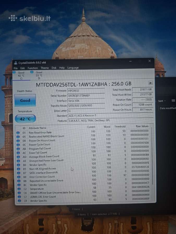Click status icon for Reallocated NAND Block Count
Viewport: 176px width, 234px height.
point(18,137)
